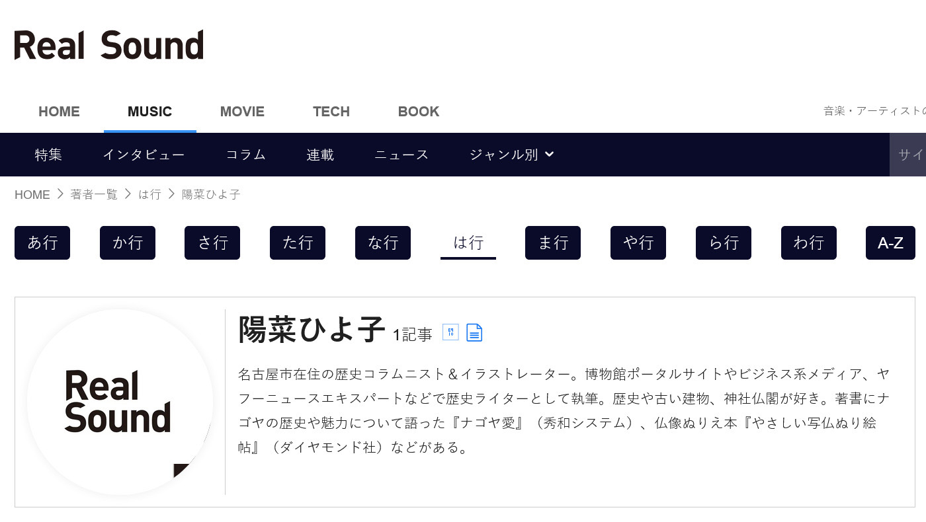This screenshot has width=926, height=522.
Task: Select コラム in the navigation bar
Action: (245, 155)
